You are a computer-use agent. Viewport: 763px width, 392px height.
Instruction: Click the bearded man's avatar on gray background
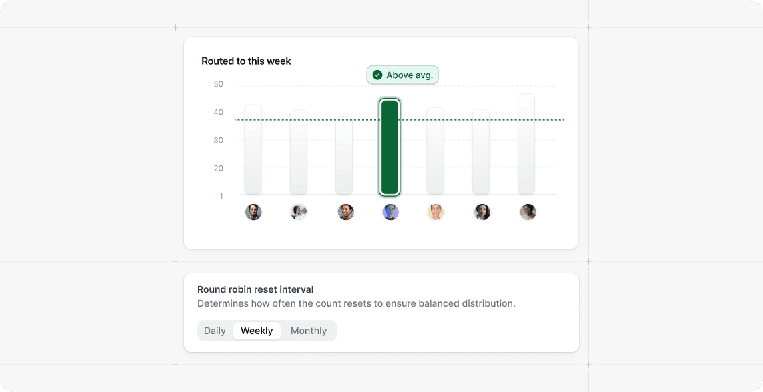pyautogui.click(x=253, y=212)
